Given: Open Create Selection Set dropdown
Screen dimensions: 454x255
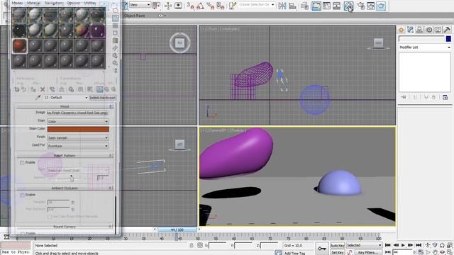Looking at the screenshot, I should 256,5.
